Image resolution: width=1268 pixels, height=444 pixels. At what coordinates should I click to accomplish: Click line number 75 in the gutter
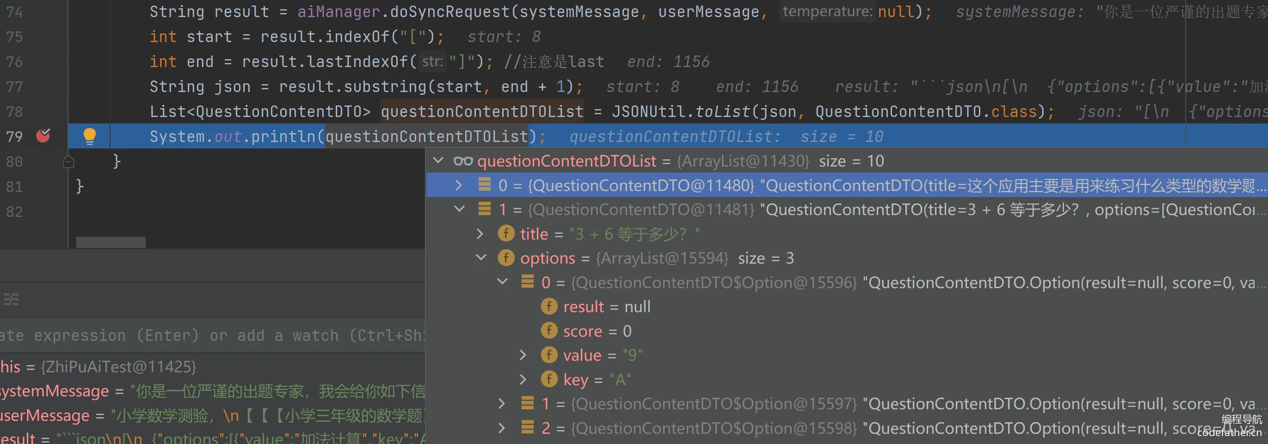[14, 37]
